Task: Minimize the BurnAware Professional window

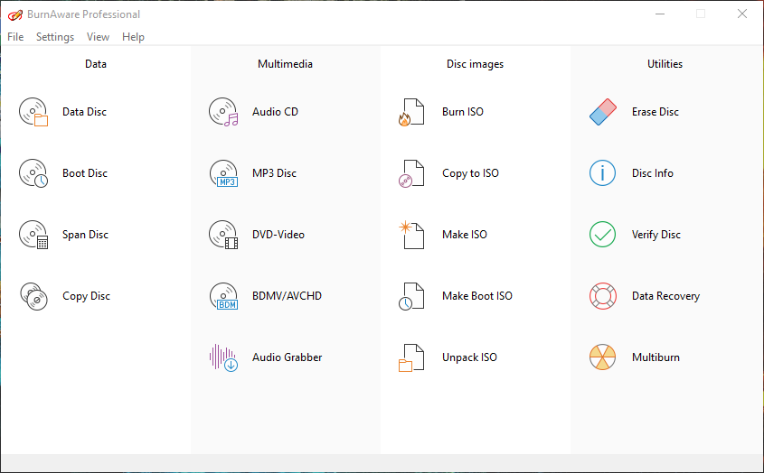Action: [660, 14]
